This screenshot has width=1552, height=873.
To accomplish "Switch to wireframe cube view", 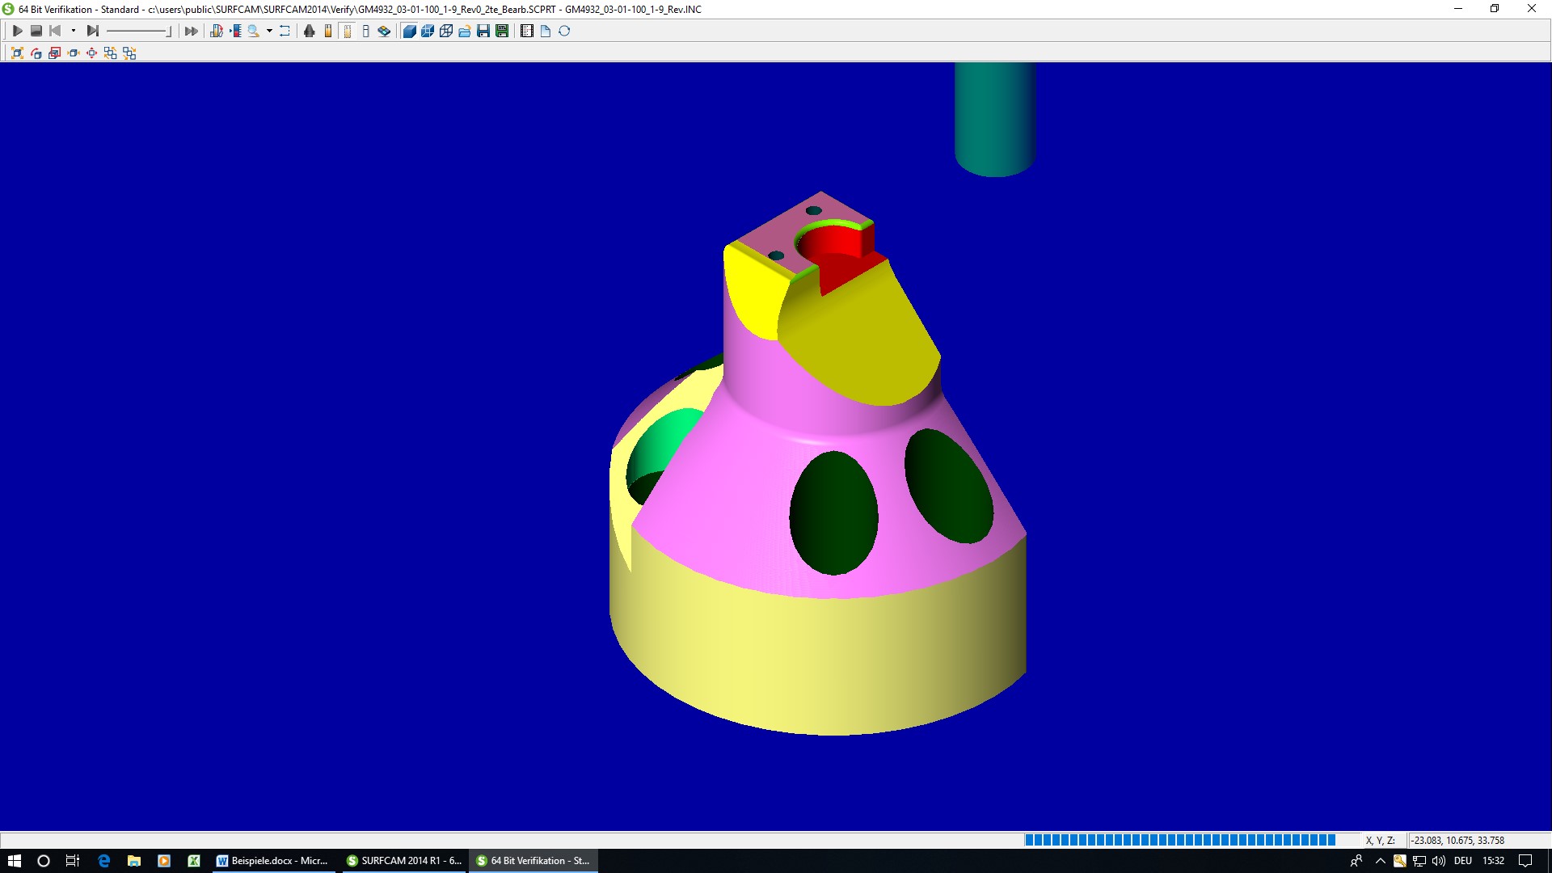I will (x=446, y=31).
